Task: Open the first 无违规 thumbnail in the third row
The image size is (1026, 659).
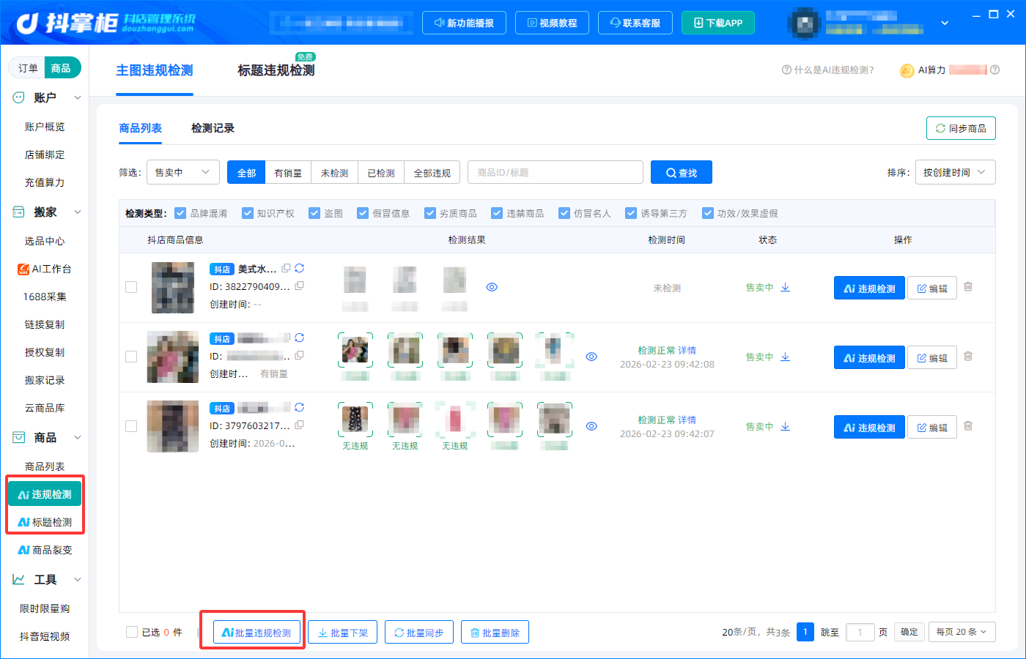Action: (355, 420)
